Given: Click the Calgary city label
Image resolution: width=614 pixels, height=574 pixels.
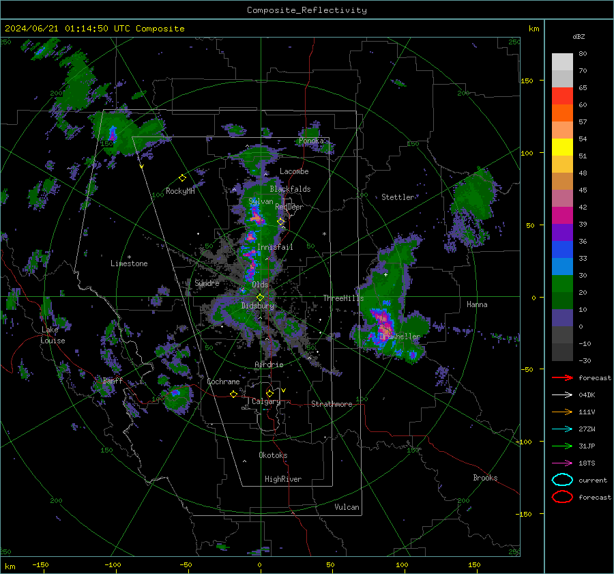Looking at the screenshot, I should (x=266, y=401).
